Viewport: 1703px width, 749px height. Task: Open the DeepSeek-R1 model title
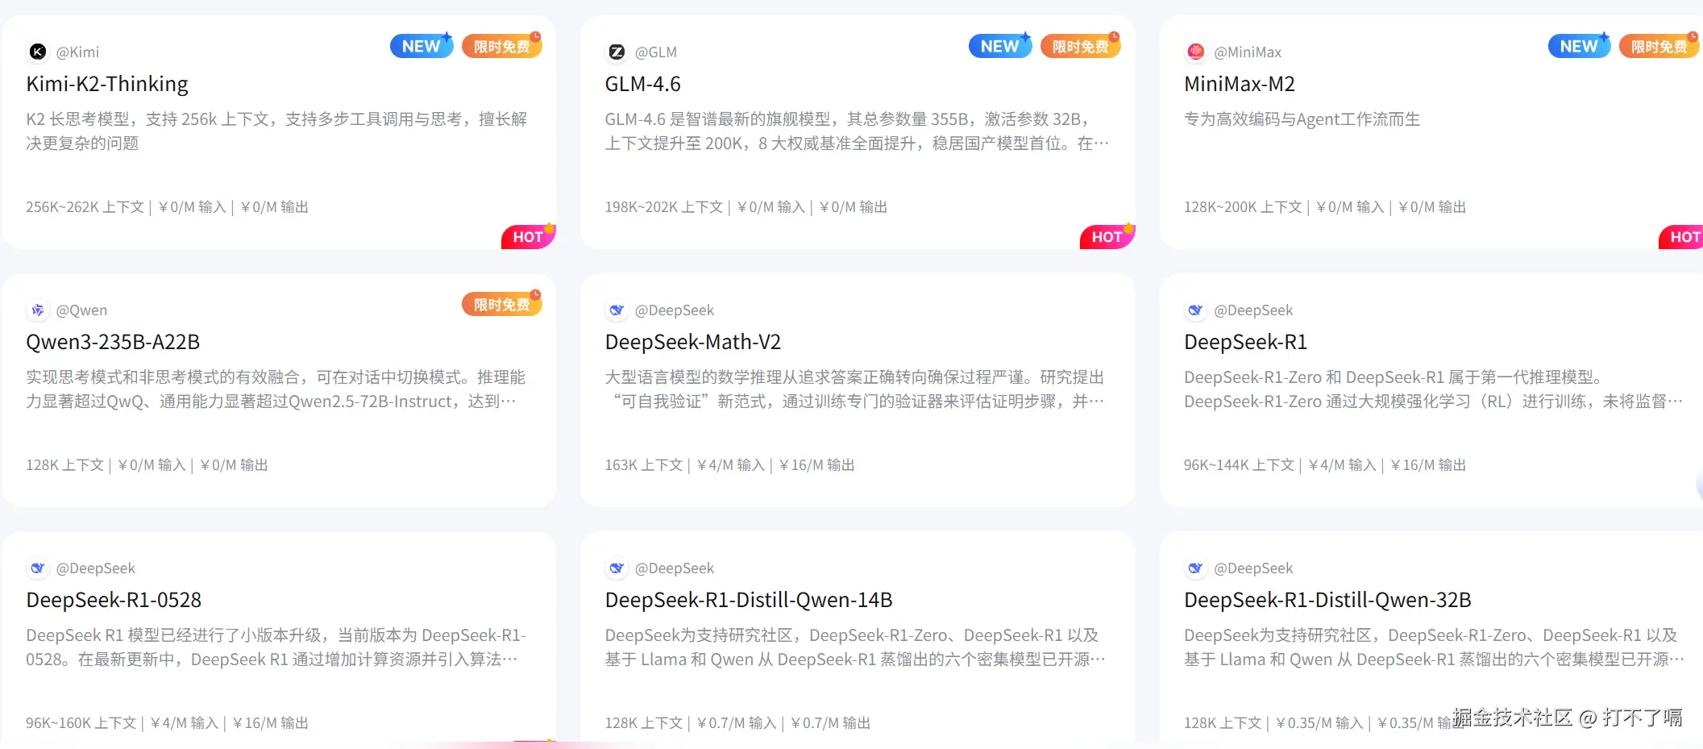pyautogui.click(x=1245, y=342)
